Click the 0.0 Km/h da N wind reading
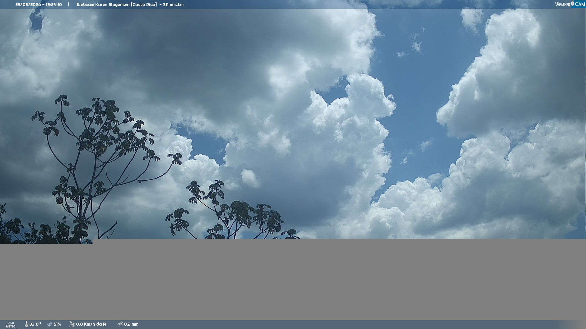The width and height of the screenshot is (586, 329). [91, 324]
